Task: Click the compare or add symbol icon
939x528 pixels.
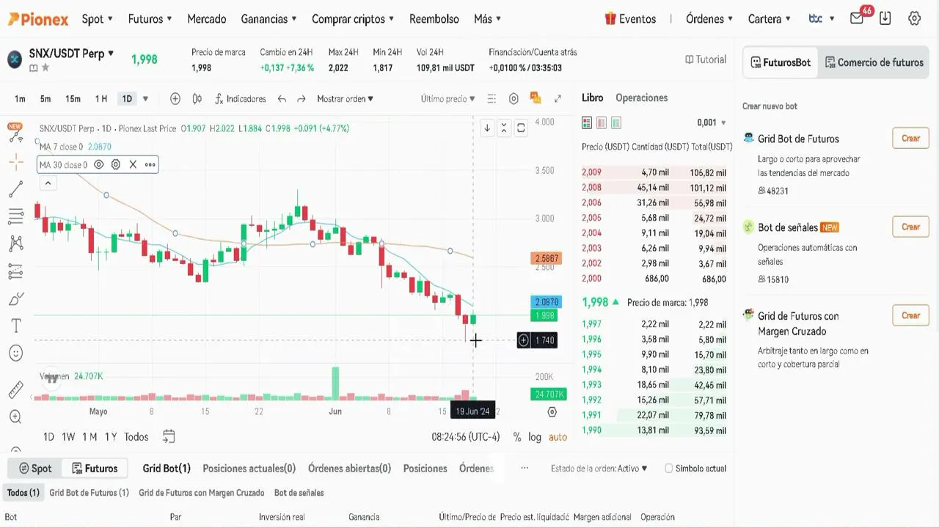Action: pos(175,98)
